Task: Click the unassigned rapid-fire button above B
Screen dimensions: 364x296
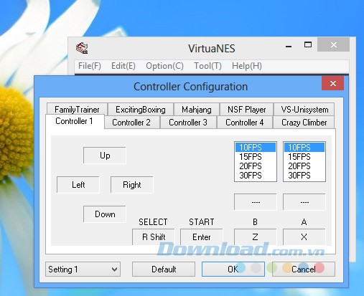Action: (x=256, y=202)
